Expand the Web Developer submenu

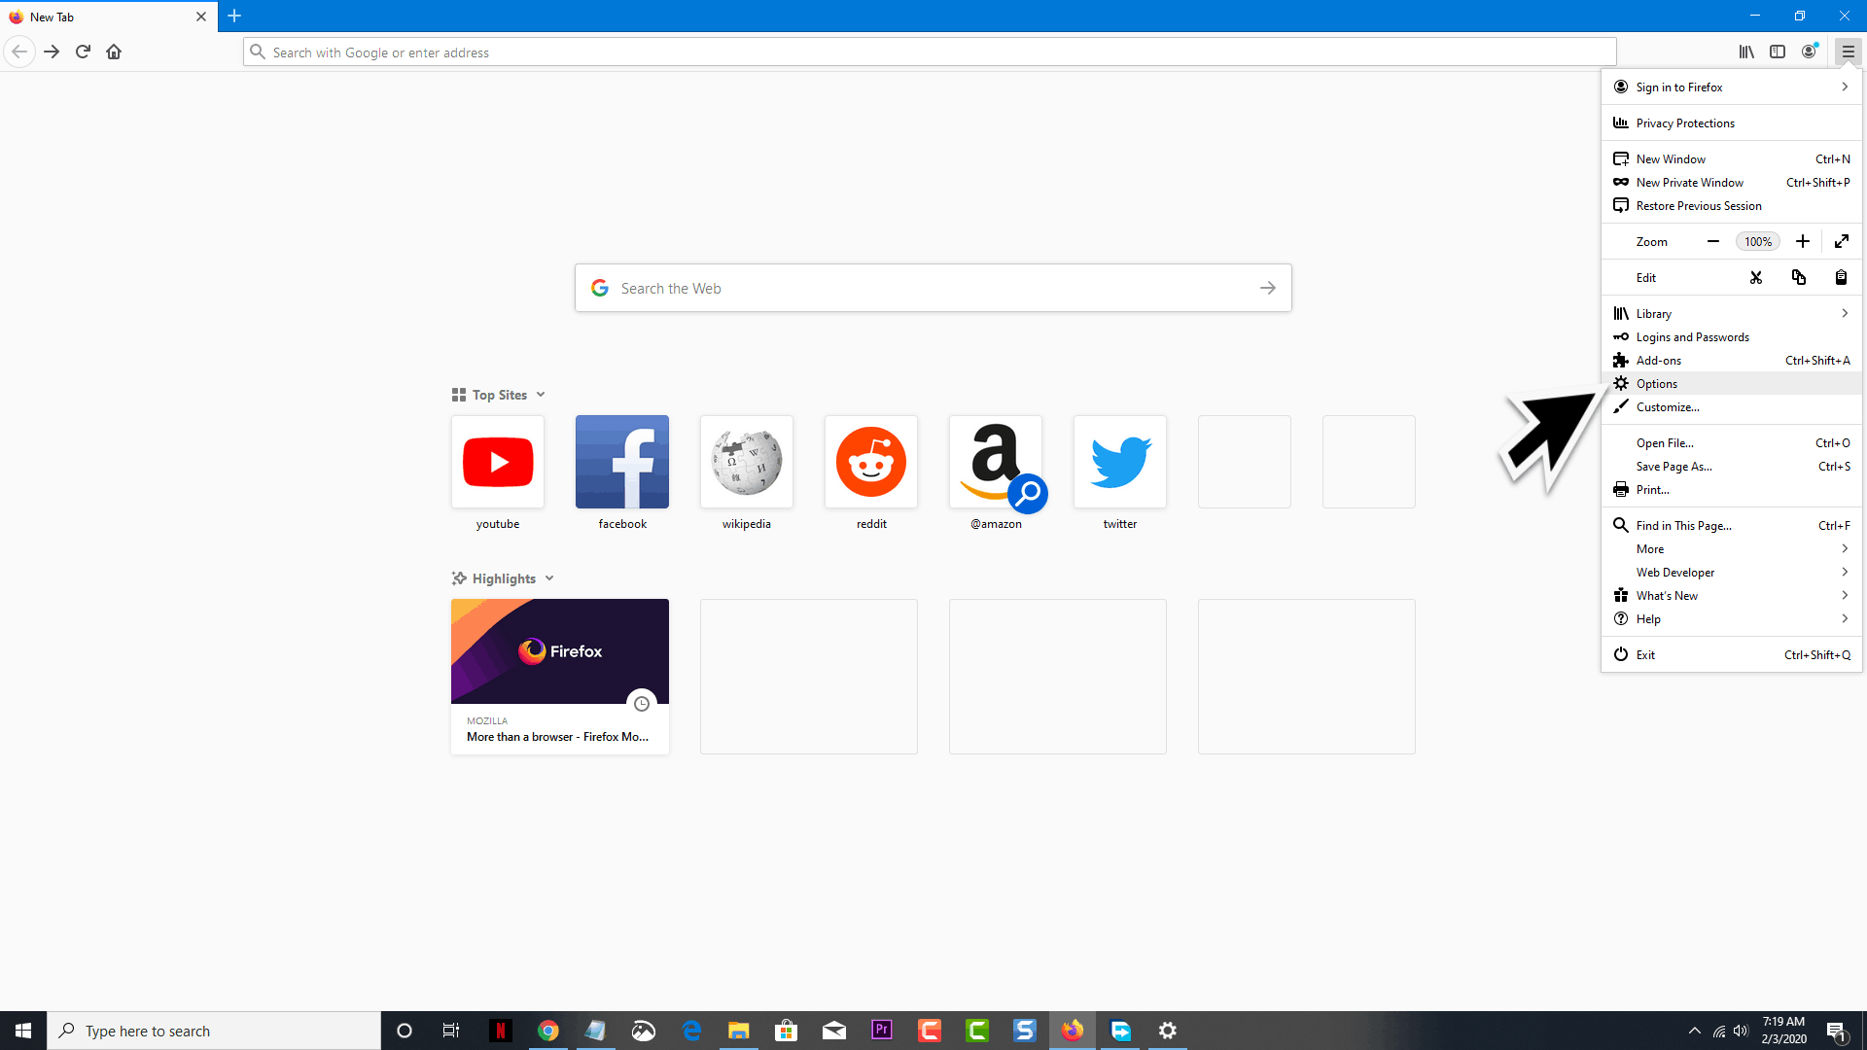(1732, 573)
